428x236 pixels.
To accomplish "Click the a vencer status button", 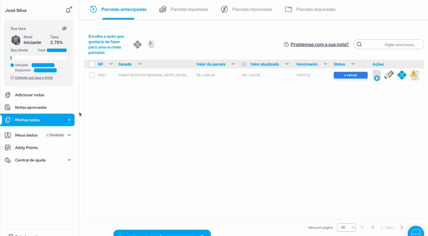I will pos(351,75).
